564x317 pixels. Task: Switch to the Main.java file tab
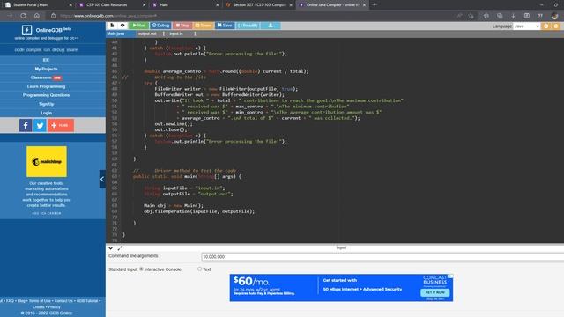point(115,33)
